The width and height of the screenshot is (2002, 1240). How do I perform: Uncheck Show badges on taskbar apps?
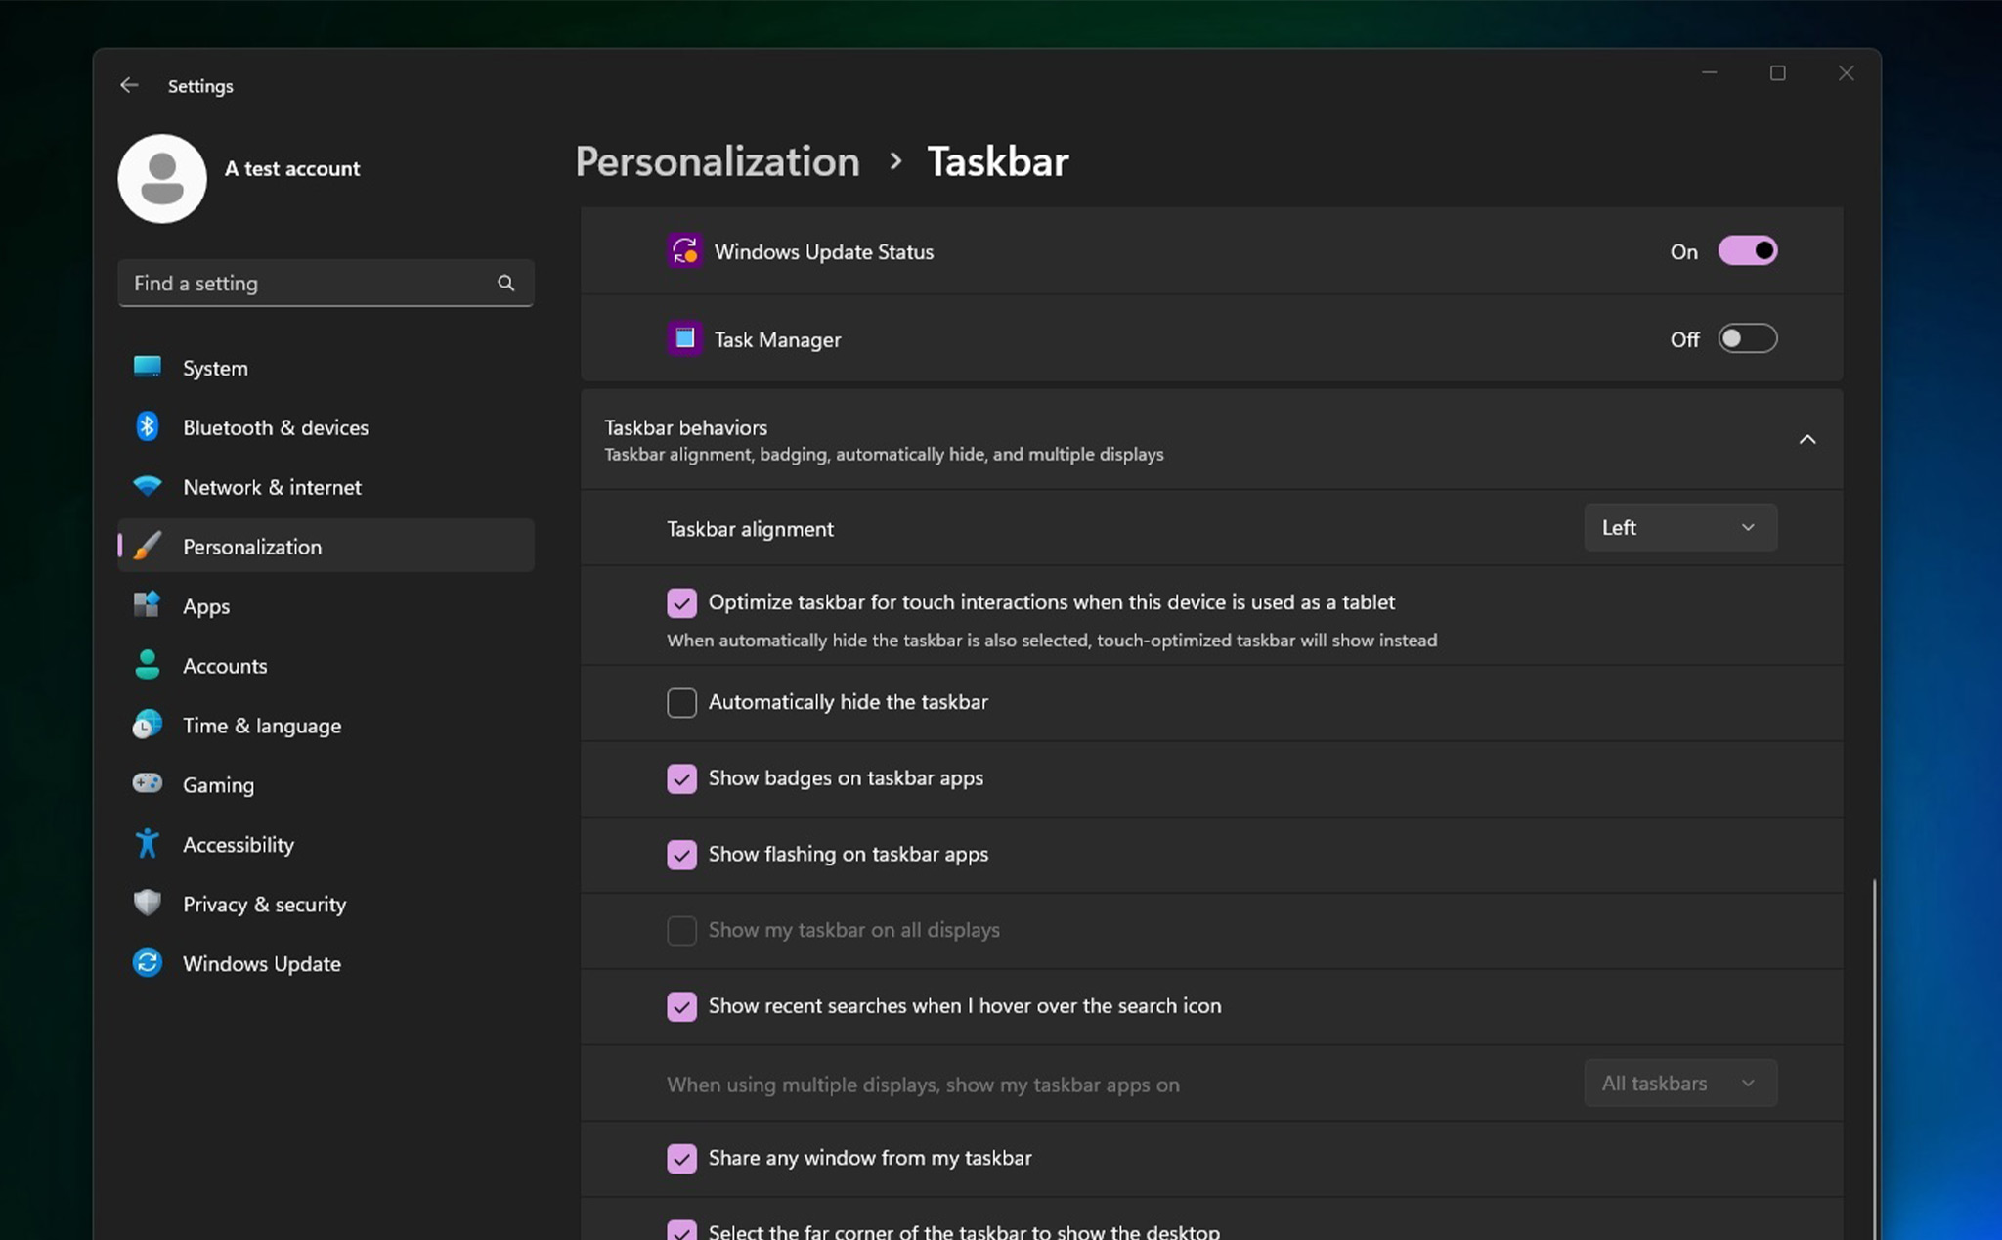681,778
